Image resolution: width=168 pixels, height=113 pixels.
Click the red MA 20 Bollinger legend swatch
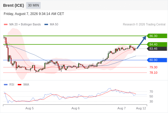tap(6, 25)
